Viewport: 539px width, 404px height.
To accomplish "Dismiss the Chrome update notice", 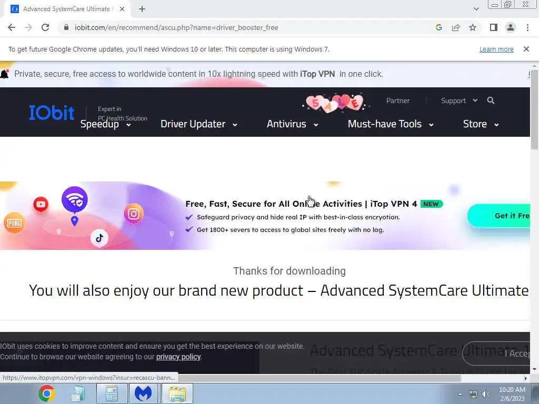I will point(526,49).
